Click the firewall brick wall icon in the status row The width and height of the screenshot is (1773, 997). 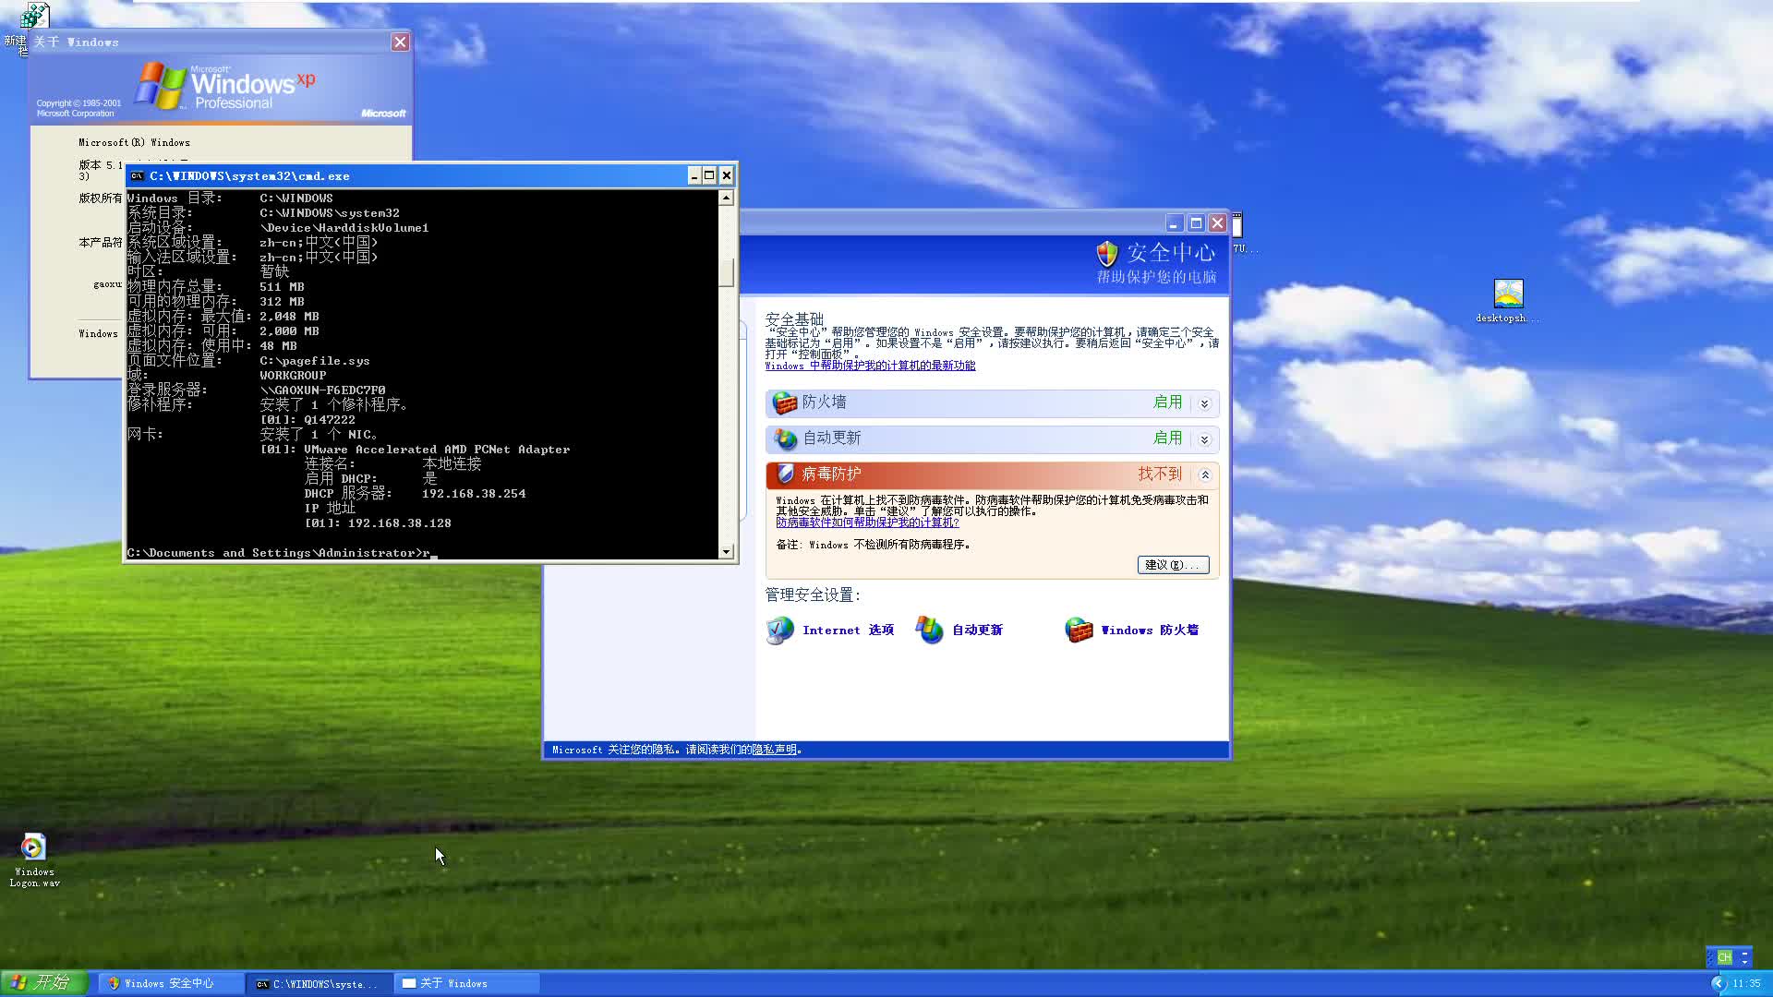click(784, 402)
